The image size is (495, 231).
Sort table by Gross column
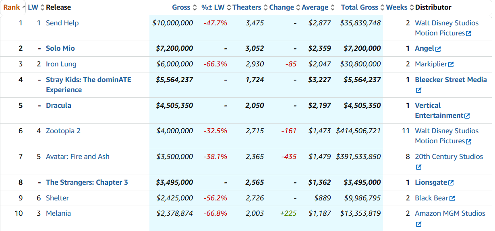coord(181,7)
